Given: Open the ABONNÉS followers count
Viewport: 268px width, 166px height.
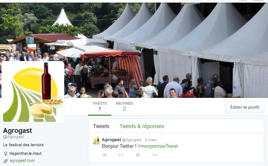Looking at the screenshot, I should tap(124, 106).
